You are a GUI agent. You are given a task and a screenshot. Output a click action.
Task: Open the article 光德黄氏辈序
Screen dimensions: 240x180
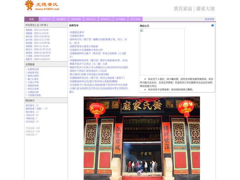77,32
